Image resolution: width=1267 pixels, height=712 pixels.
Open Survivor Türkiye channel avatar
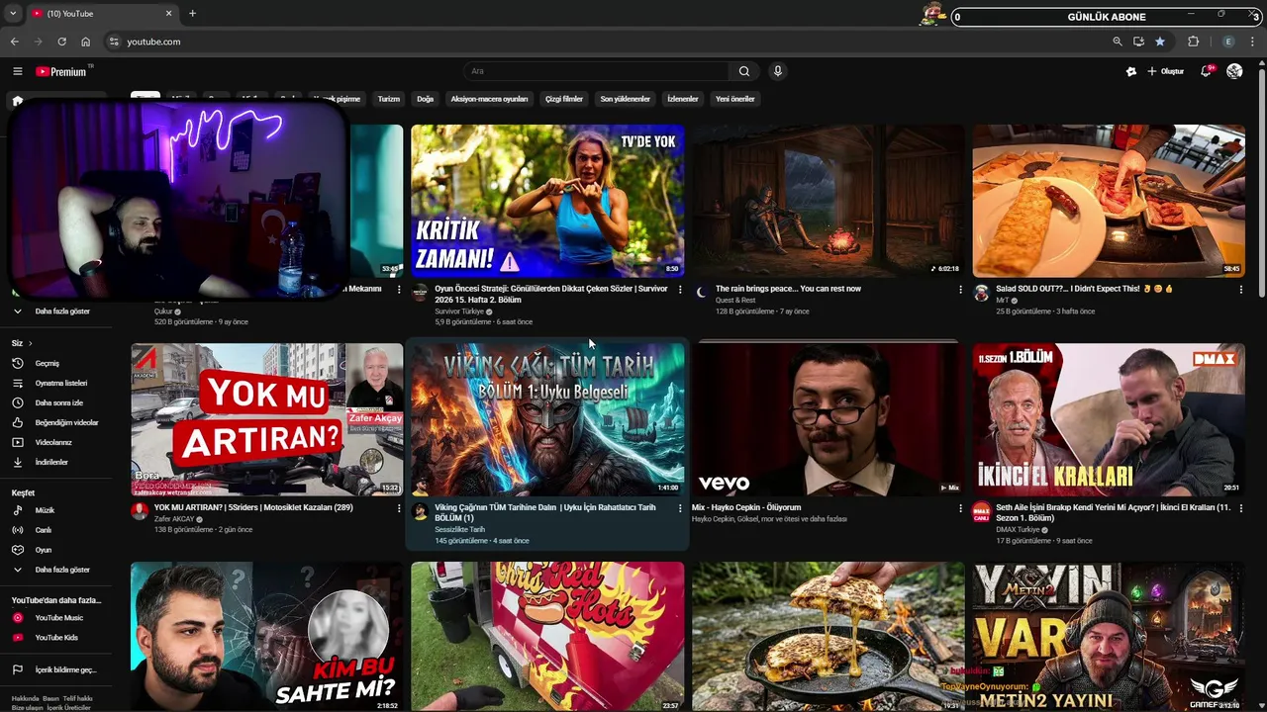pyautogui.click(x=420, y=294)
